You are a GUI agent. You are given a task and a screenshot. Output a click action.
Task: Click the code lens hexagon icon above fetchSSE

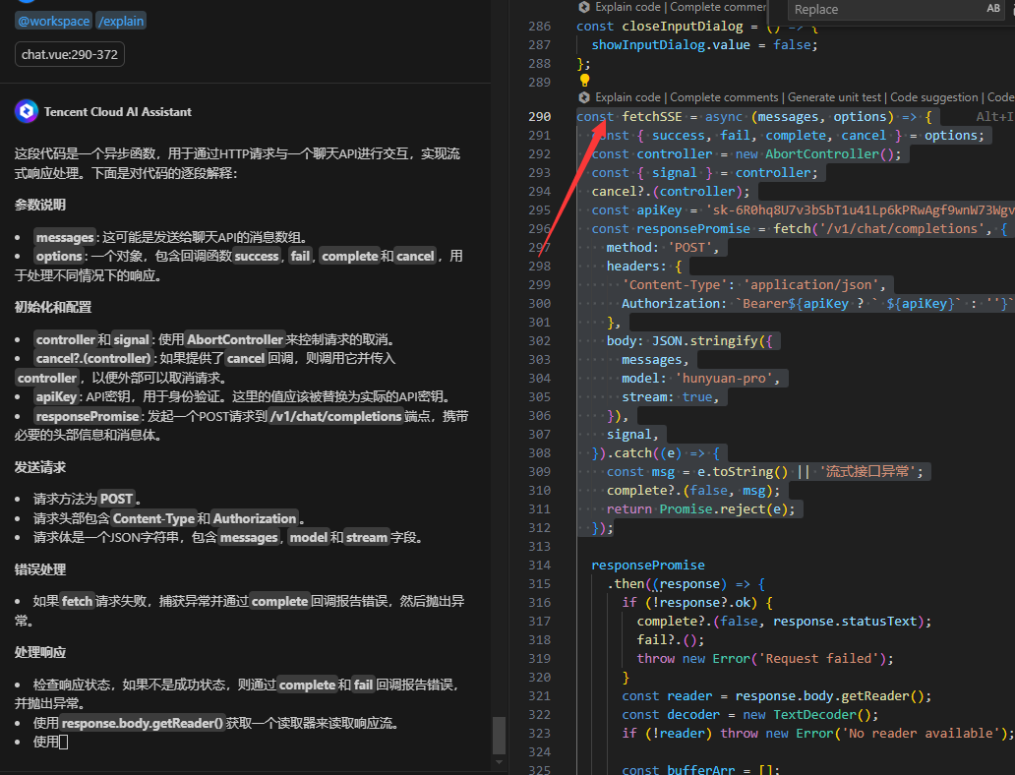584,97
